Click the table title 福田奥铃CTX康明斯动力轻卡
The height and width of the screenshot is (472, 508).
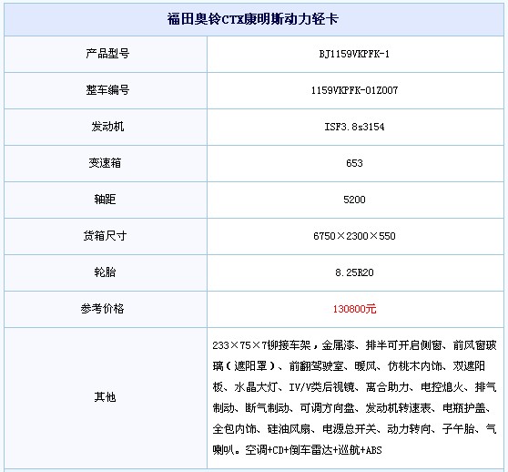click(253, 19)
